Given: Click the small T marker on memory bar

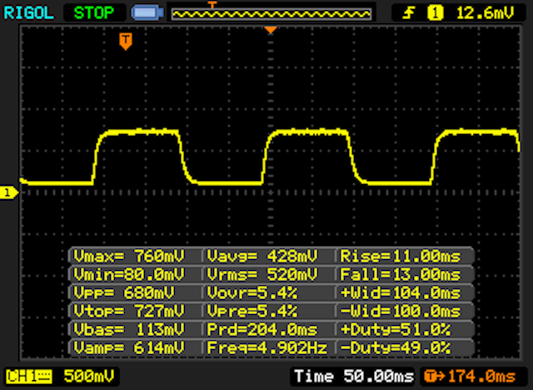Looking at the screenshot, I should coord(212,5).
